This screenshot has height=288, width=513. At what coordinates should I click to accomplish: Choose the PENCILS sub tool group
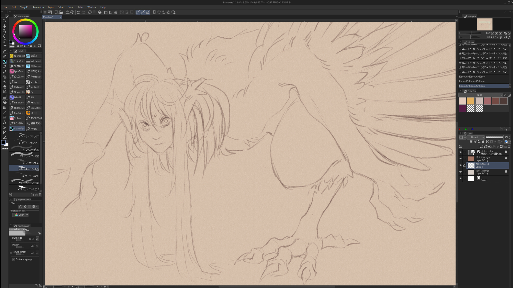click(34, 103)
